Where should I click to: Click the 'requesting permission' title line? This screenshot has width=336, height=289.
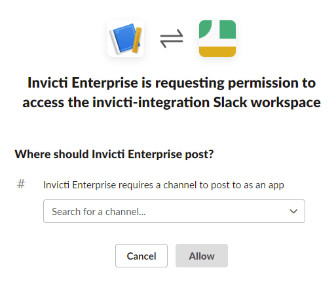tap(172, 83)
